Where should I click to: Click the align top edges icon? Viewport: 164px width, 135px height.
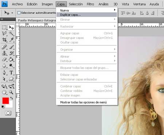coord(123,13)
